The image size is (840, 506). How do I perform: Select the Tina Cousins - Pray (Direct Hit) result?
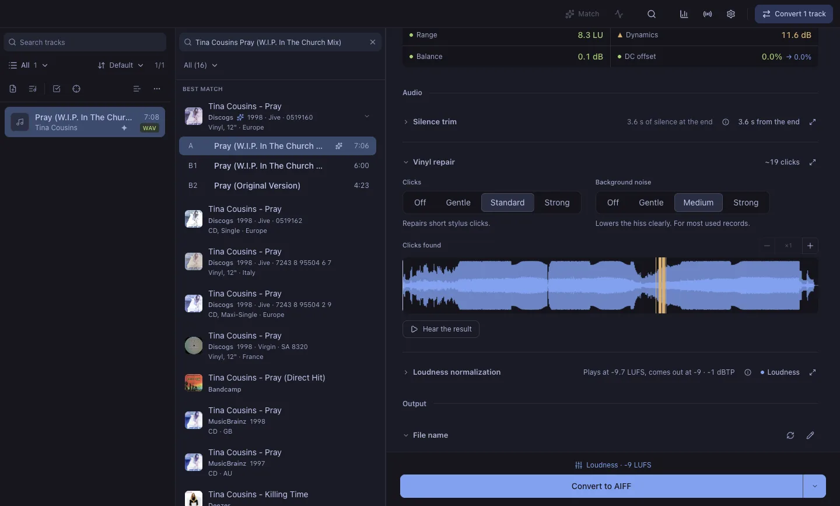278,383
